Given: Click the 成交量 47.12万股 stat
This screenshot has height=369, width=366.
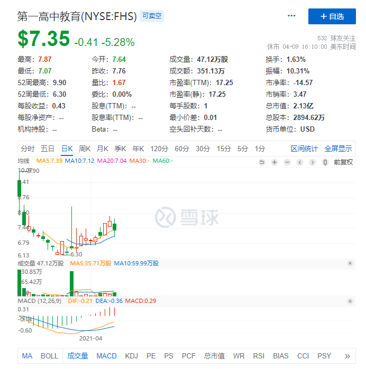Looking at the screenshot, I should pyautogui.click(x=199, y=59).
